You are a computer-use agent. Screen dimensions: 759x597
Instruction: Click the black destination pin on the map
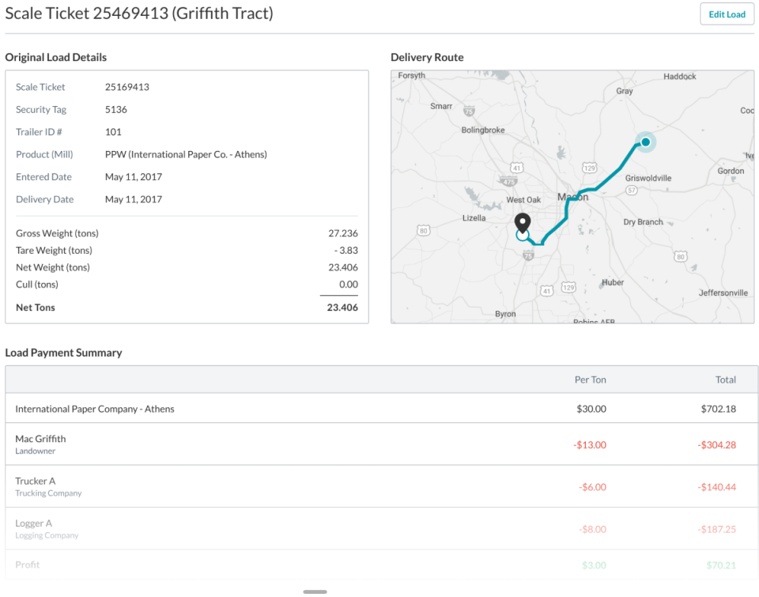click(522, 223)
